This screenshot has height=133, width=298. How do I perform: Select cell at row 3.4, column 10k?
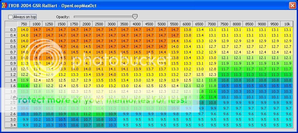287,125
